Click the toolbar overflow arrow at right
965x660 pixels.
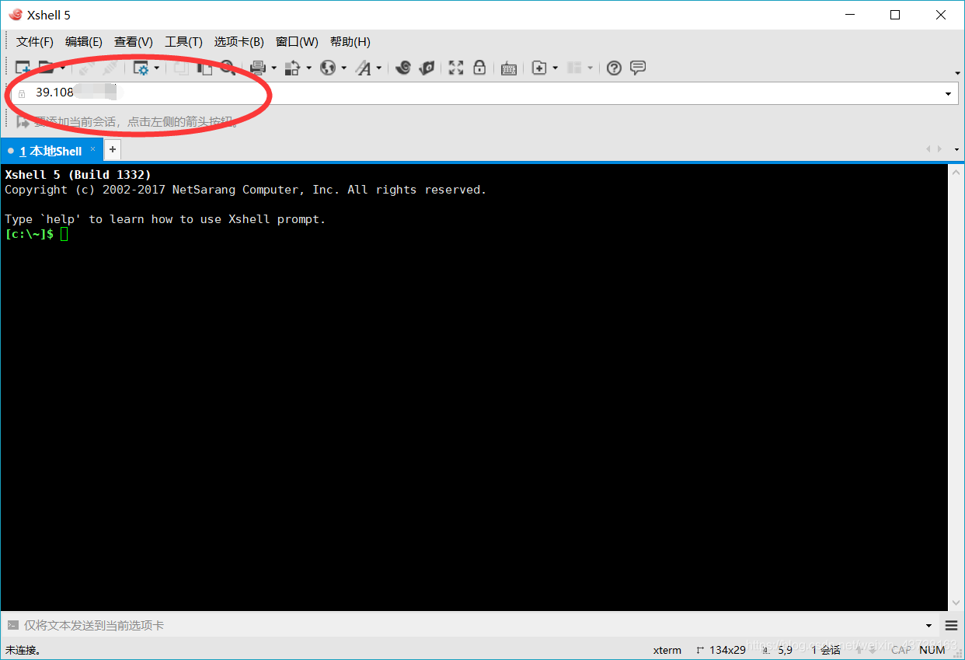coord(956,73)
